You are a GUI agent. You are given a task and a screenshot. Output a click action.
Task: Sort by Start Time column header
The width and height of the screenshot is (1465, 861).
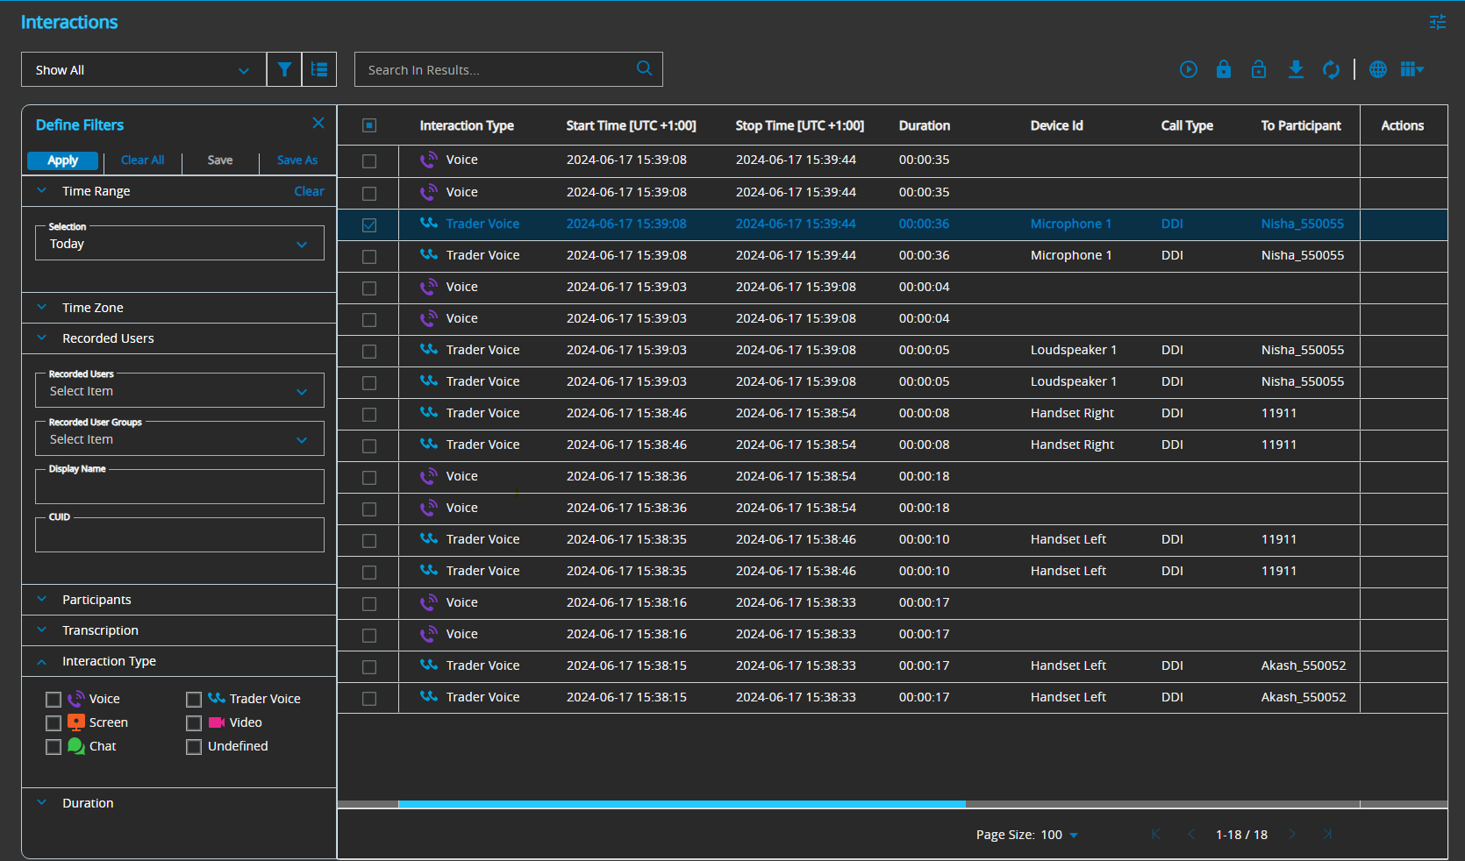(x=631, y=125)
